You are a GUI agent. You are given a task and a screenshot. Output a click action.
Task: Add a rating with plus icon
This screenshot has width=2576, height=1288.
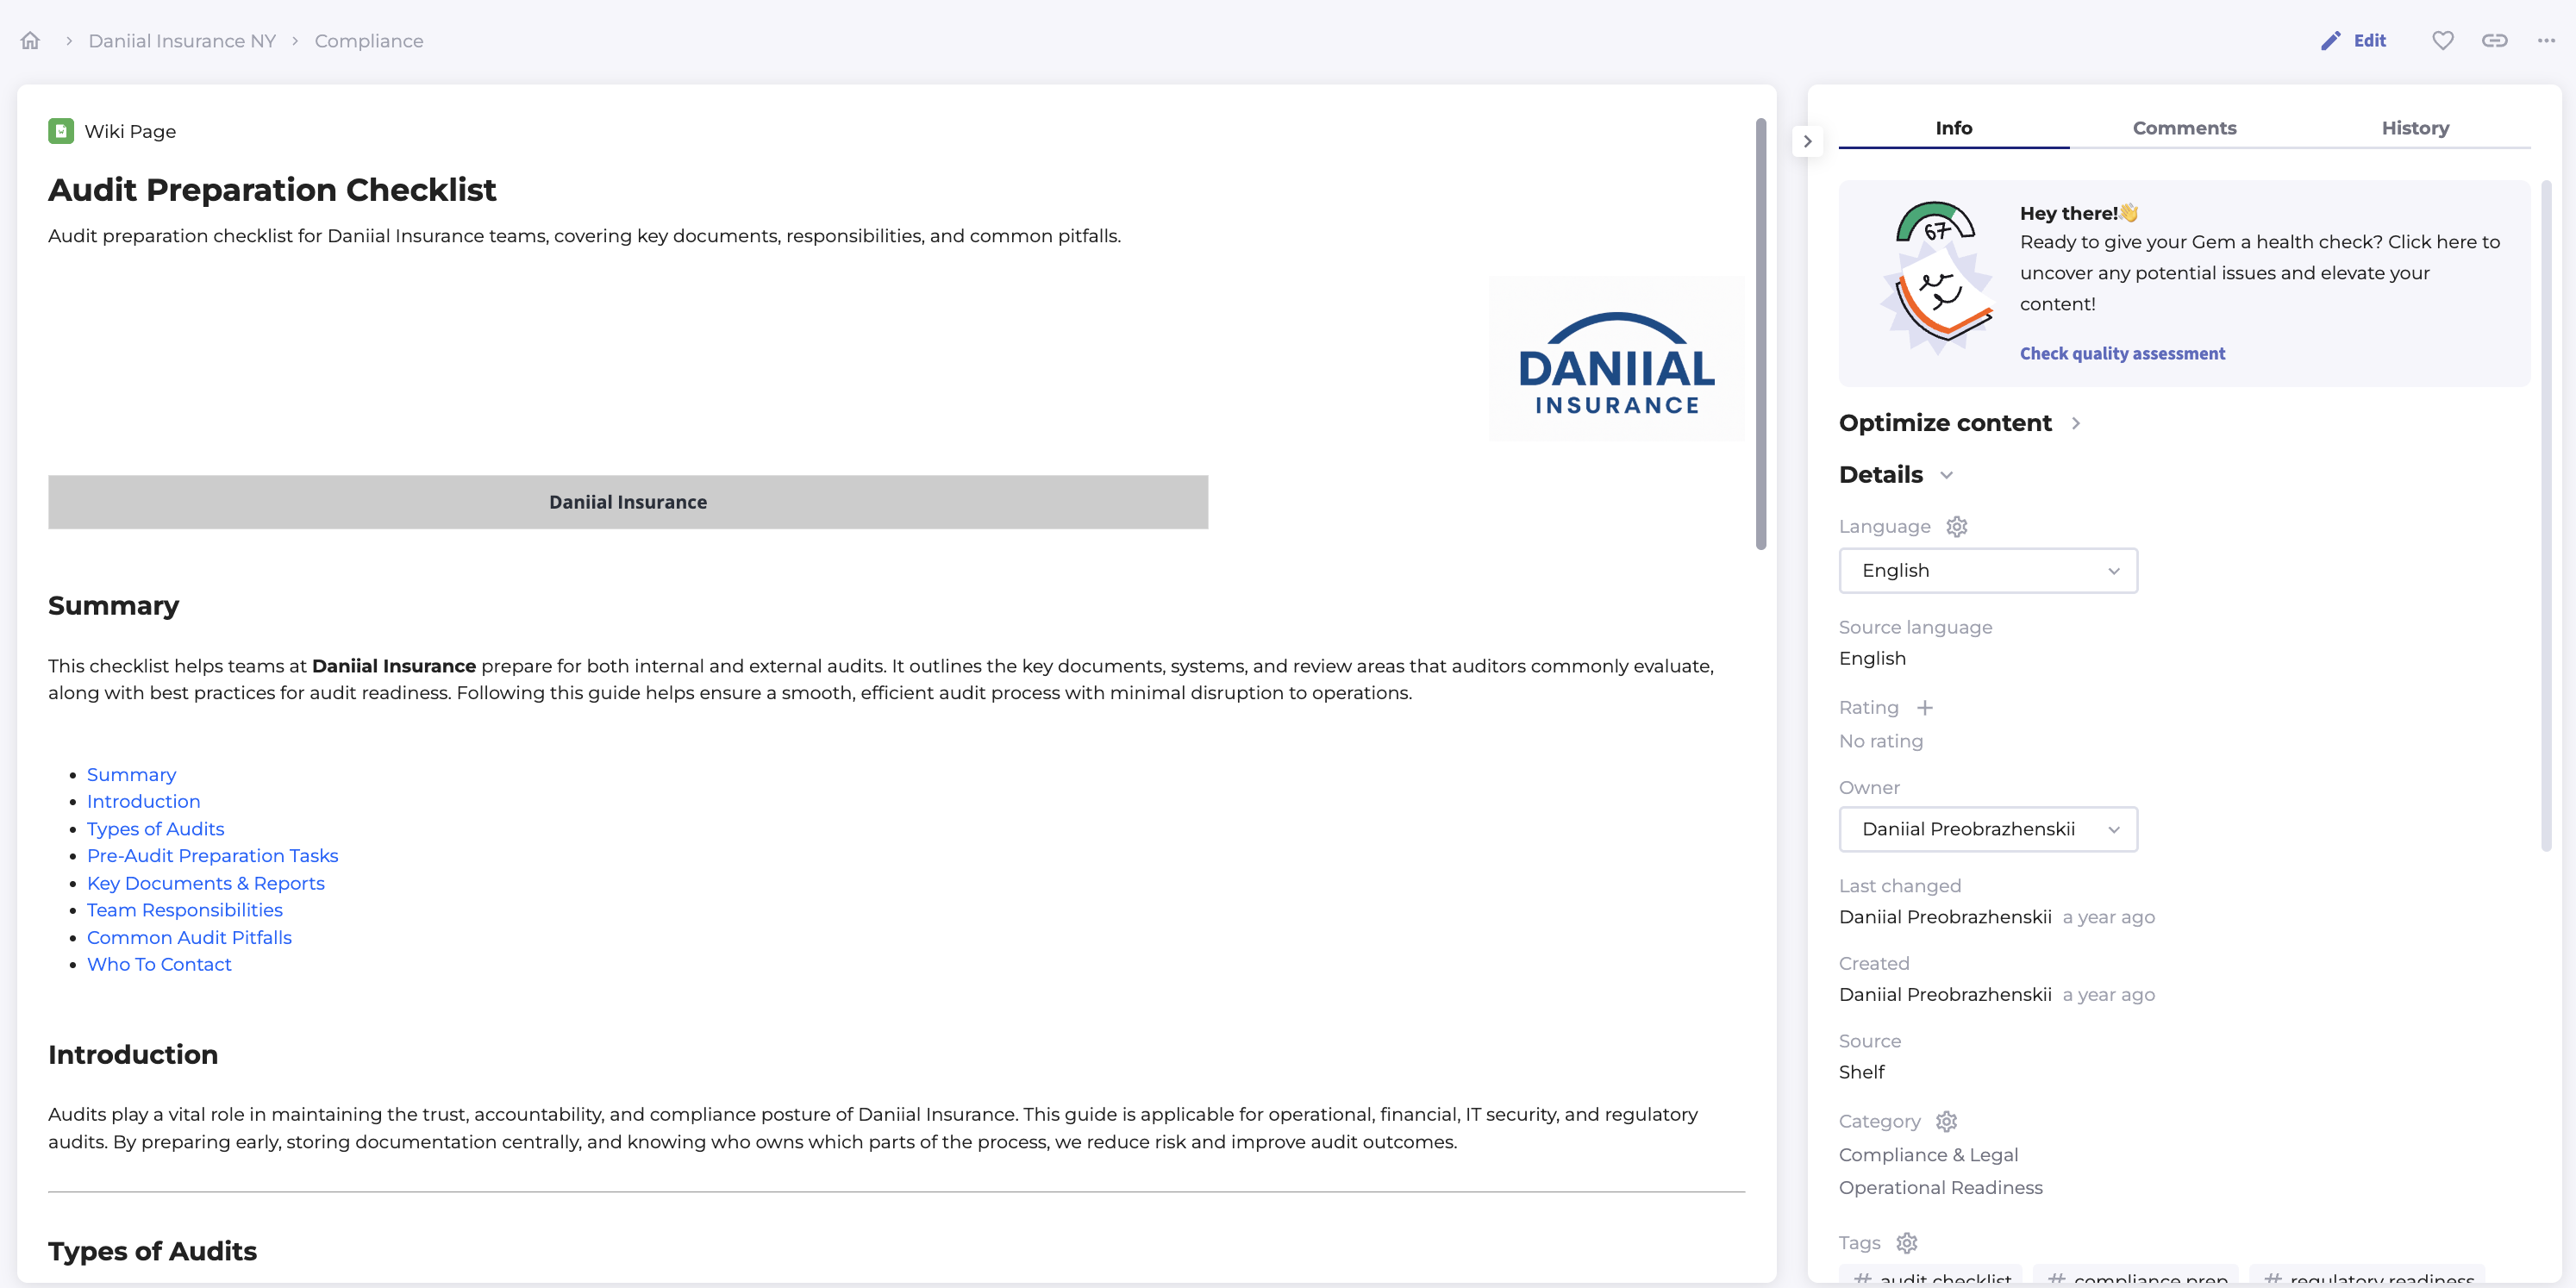1924,708
